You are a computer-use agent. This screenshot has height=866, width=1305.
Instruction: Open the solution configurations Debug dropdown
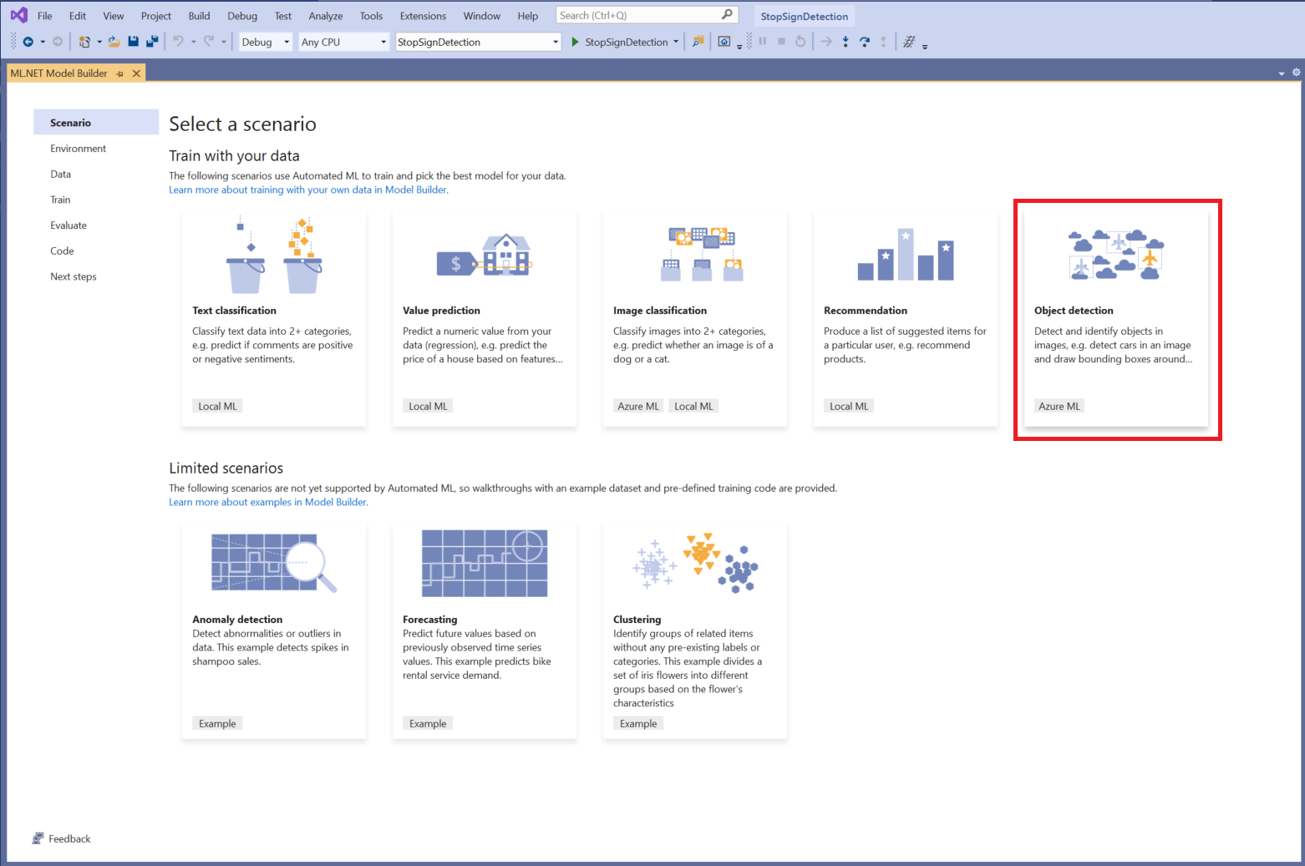pyautogui.click(x=265, y=41)
